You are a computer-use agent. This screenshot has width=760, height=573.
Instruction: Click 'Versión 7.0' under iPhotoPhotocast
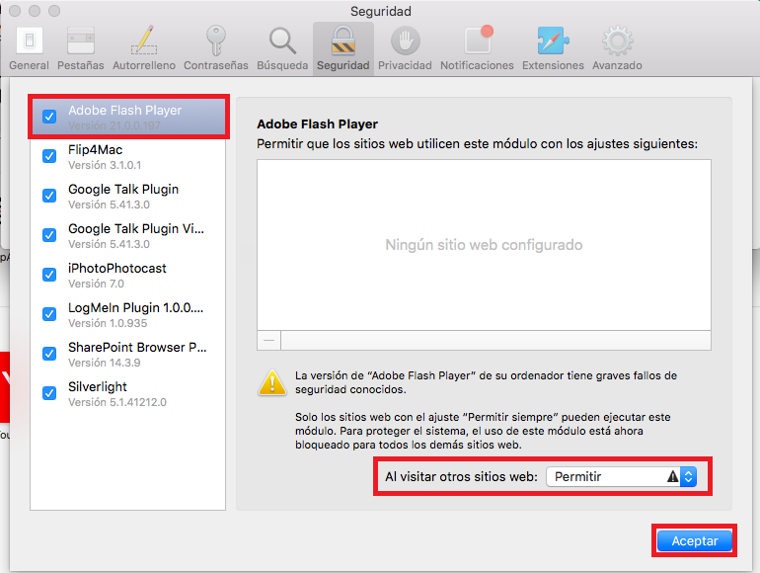[x=96, y=284]
